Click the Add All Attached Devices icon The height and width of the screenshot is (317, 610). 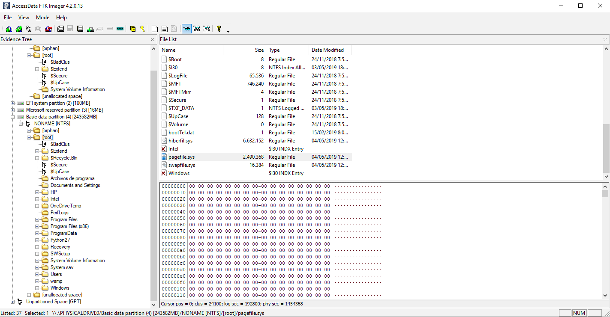(x=18, y=29)
